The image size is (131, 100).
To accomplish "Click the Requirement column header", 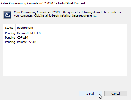I will click(x=25, y=28).
